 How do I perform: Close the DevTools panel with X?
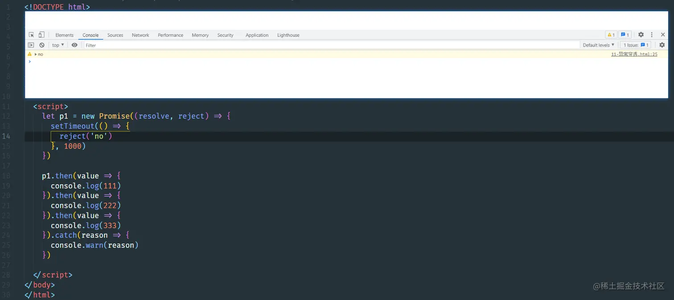663,35
